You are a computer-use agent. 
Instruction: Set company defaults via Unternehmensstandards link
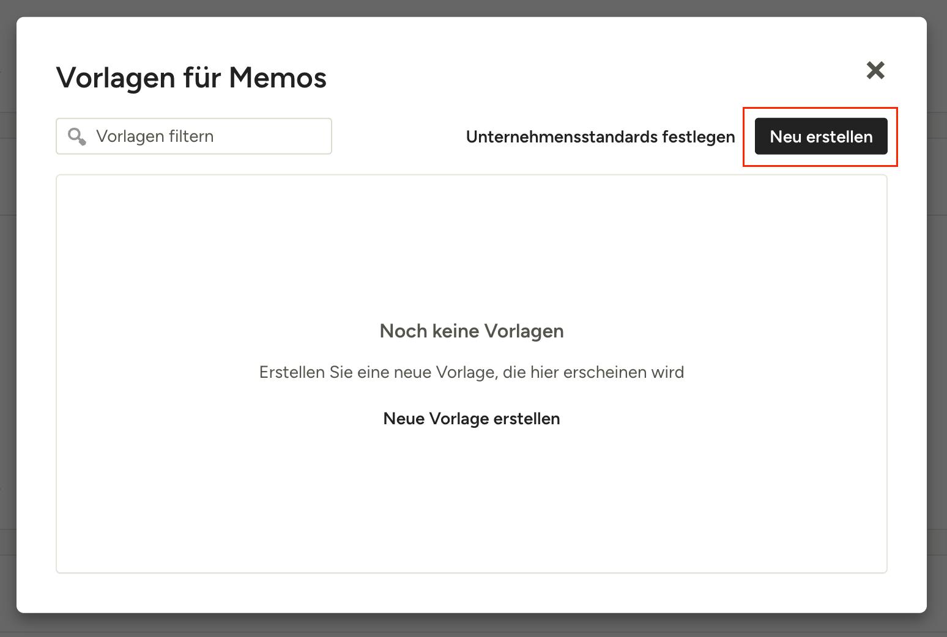(x=600, y=136)
